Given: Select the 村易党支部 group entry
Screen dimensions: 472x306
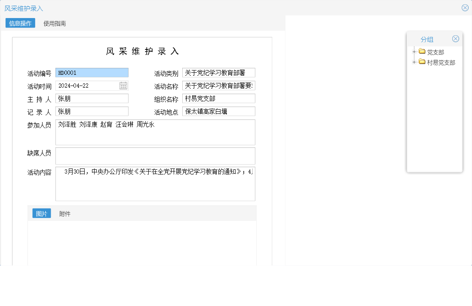Looking at the screenshot, I should [x=440, y=62].
